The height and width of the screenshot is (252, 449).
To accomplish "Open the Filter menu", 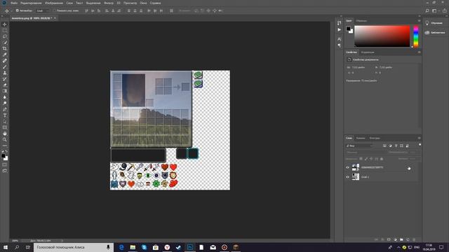I will [109, 3].
